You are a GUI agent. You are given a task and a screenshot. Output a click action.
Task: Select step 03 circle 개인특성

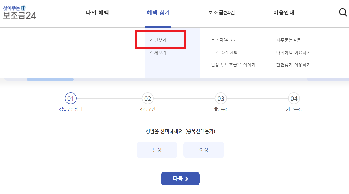221,99
